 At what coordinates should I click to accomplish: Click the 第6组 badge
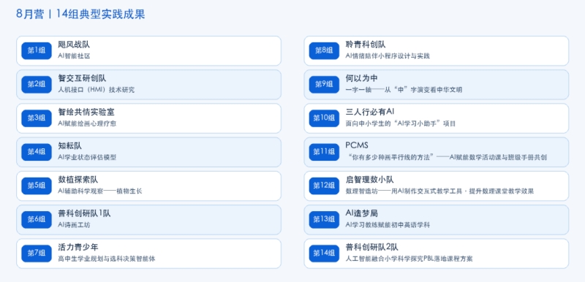(x=37, y=219)
